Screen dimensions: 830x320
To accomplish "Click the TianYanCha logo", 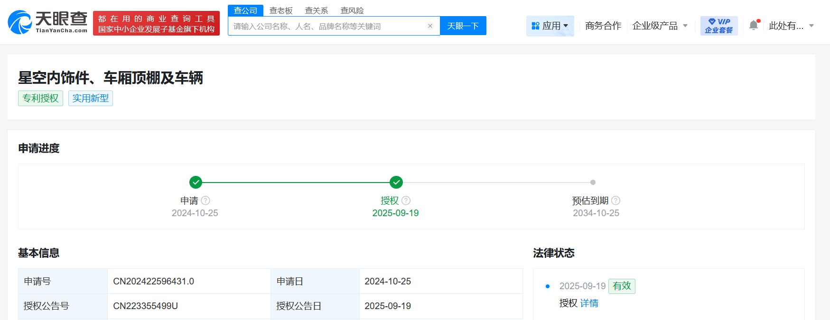I will 48,22.
